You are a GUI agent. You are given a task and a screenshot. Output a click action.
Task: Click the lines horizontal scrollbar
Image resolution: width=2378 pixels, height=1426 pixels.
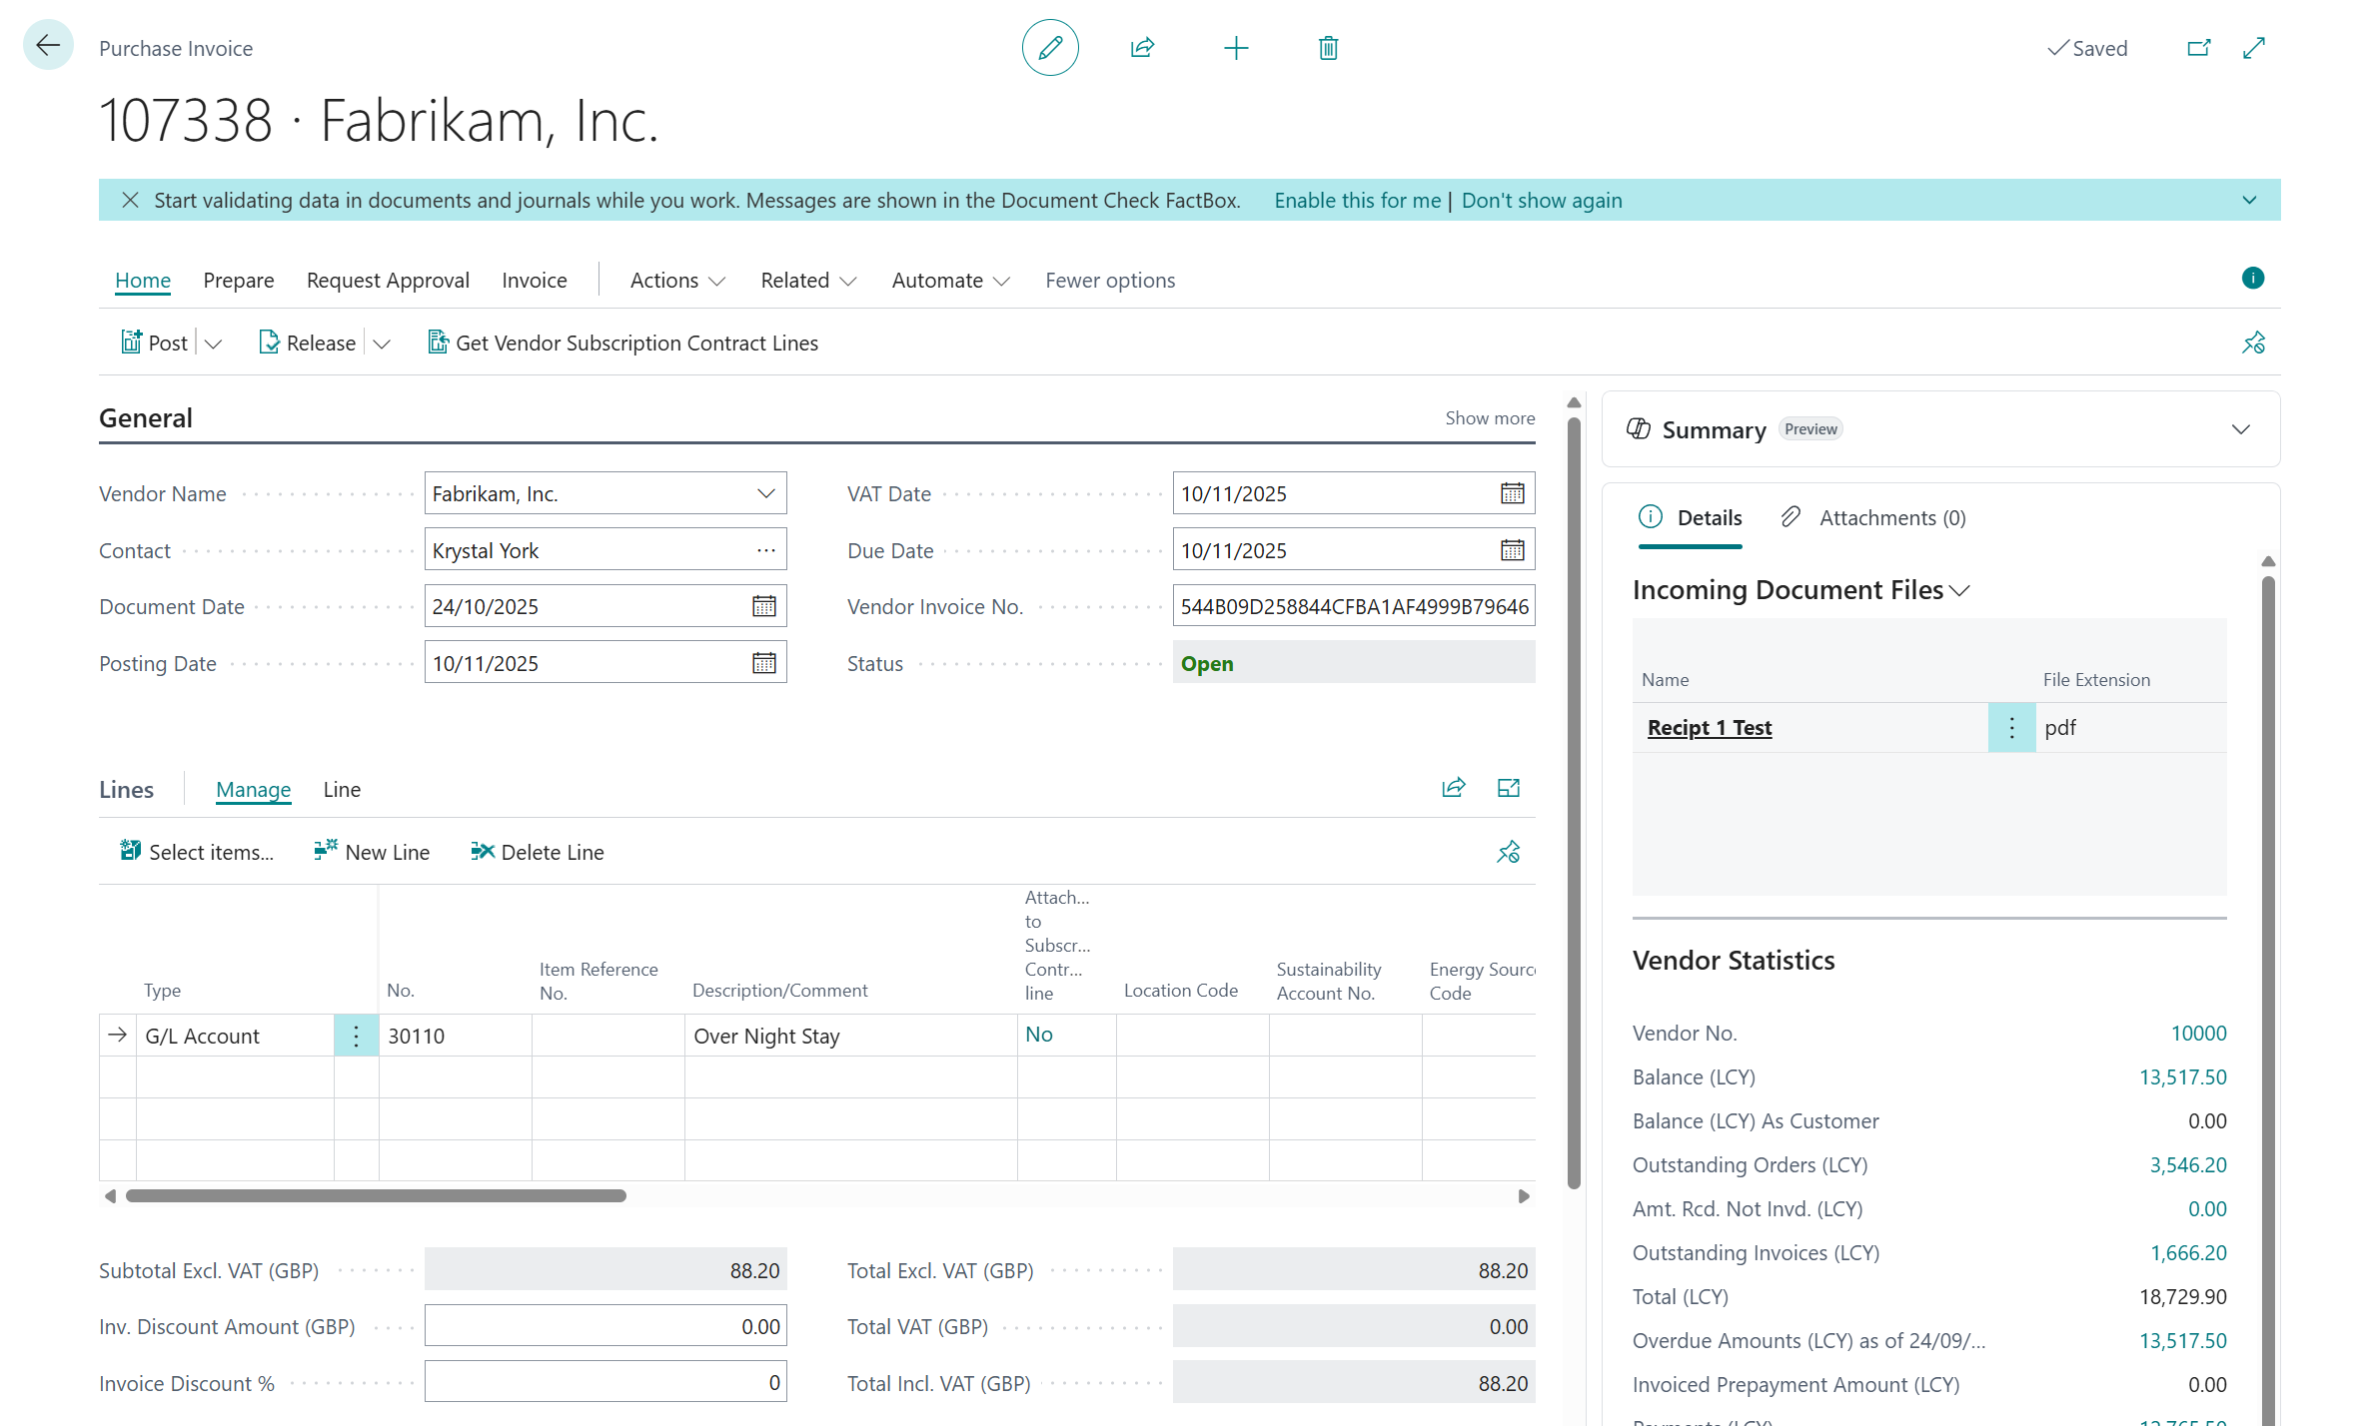pos(376,1195)
